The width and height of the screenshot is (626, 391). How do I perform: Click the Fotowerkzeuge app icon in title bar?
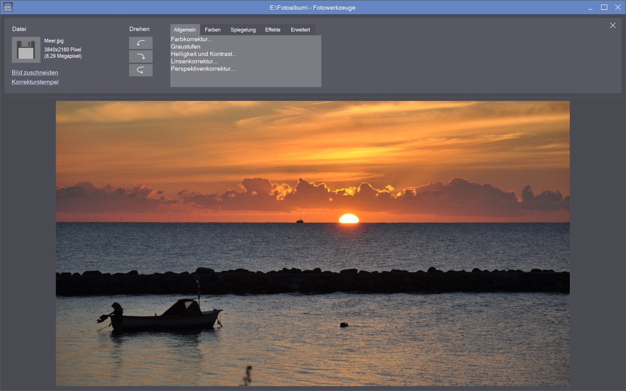(8, 7)
